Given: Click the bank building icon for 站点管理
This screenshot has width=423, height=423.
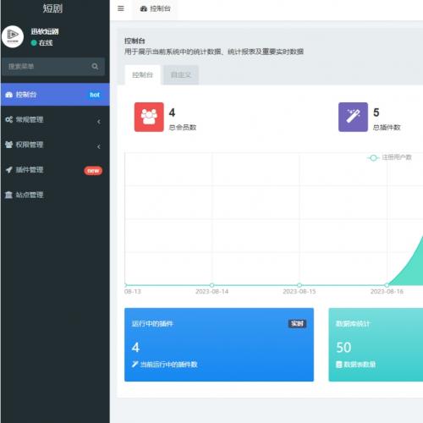Looking at the screenshot, I should coord(8,195).
